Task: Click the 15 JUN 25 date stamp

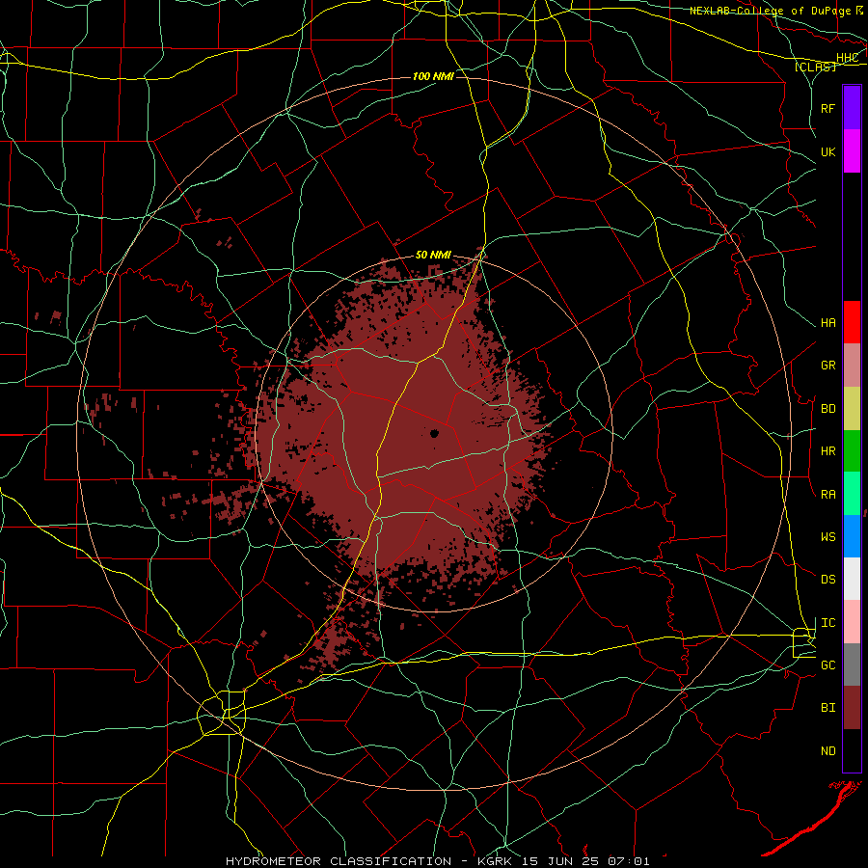Action: [x=559, y=861]
